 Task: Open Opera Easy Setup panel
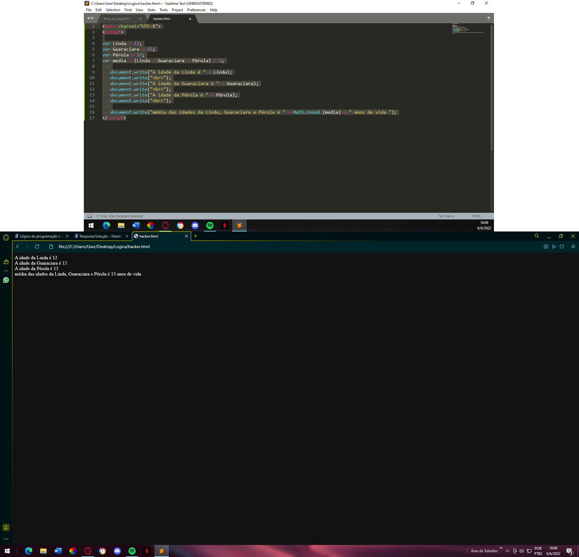click(x=573, y=247)
